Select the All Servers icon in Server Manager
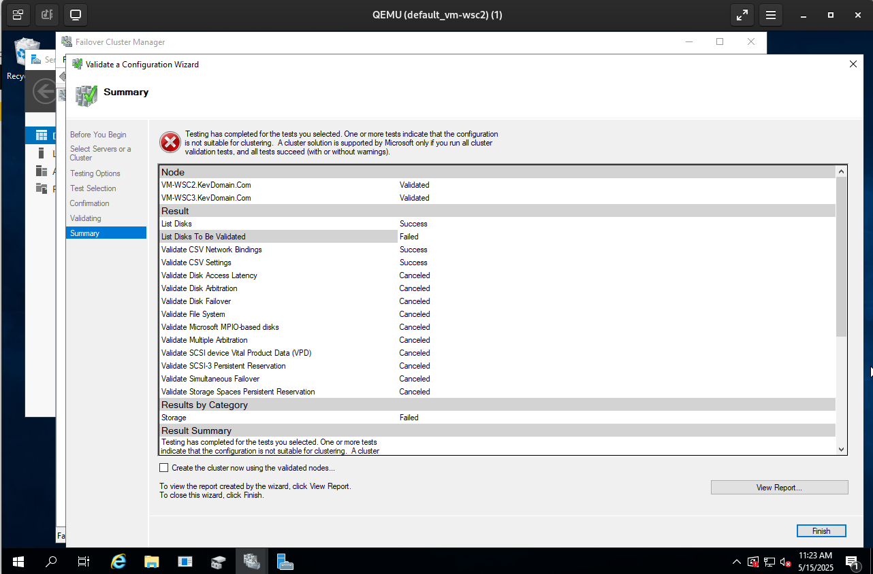The width and height of the screenshot is (873, 574). click(x=42, y=171)
